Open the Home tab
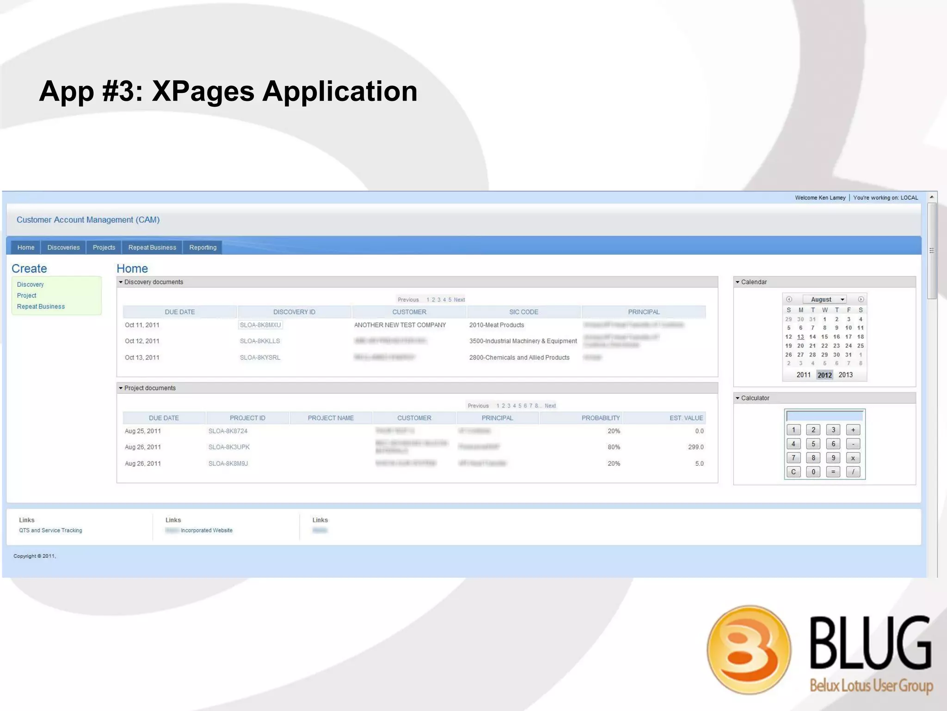 click(26, 247)
